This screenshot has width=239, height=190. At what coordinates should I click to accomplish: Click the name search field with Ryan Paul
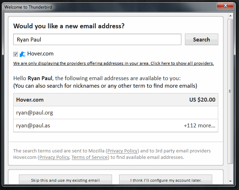97,39
